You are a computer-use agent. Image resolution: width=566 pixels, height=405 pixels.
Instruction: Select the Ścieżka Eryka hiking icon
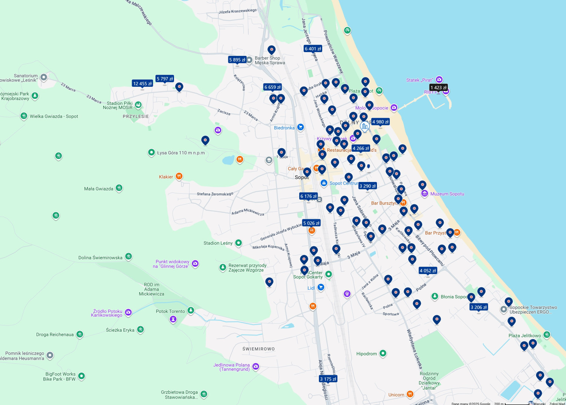tap(140, 330)
